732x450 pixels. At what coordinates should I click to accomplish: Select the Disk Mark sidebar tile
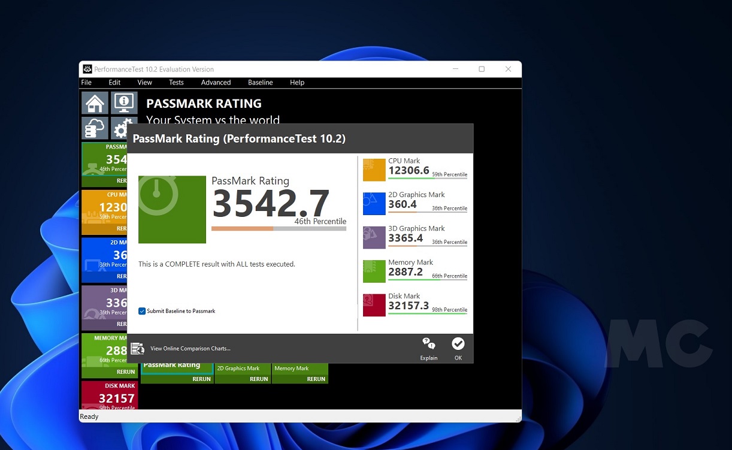pyautogui.click(x=110, y=395)
